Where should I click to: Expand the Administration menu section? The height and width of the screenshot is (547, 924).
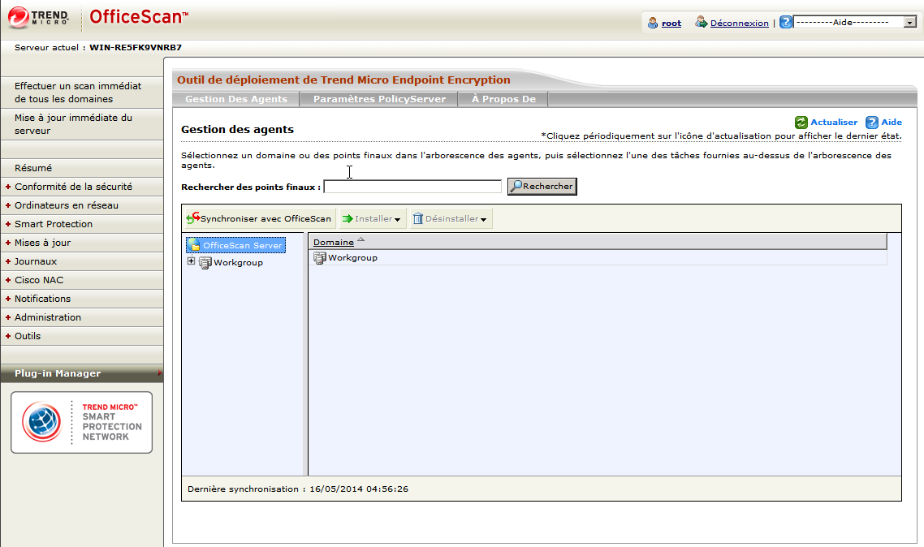pos(48,317)
